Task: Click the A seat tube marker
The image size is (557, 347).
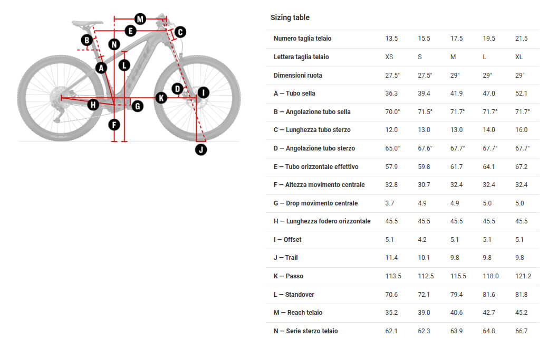Action: pos(101,68)
